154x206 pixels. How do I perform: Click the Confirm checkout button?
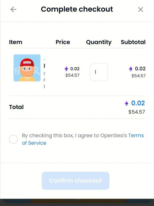point(75,181)
